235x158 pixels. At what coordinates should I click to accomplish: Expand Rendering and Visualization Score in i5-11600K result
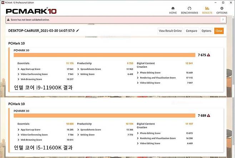pyautogui.click(x=138, y=138)
